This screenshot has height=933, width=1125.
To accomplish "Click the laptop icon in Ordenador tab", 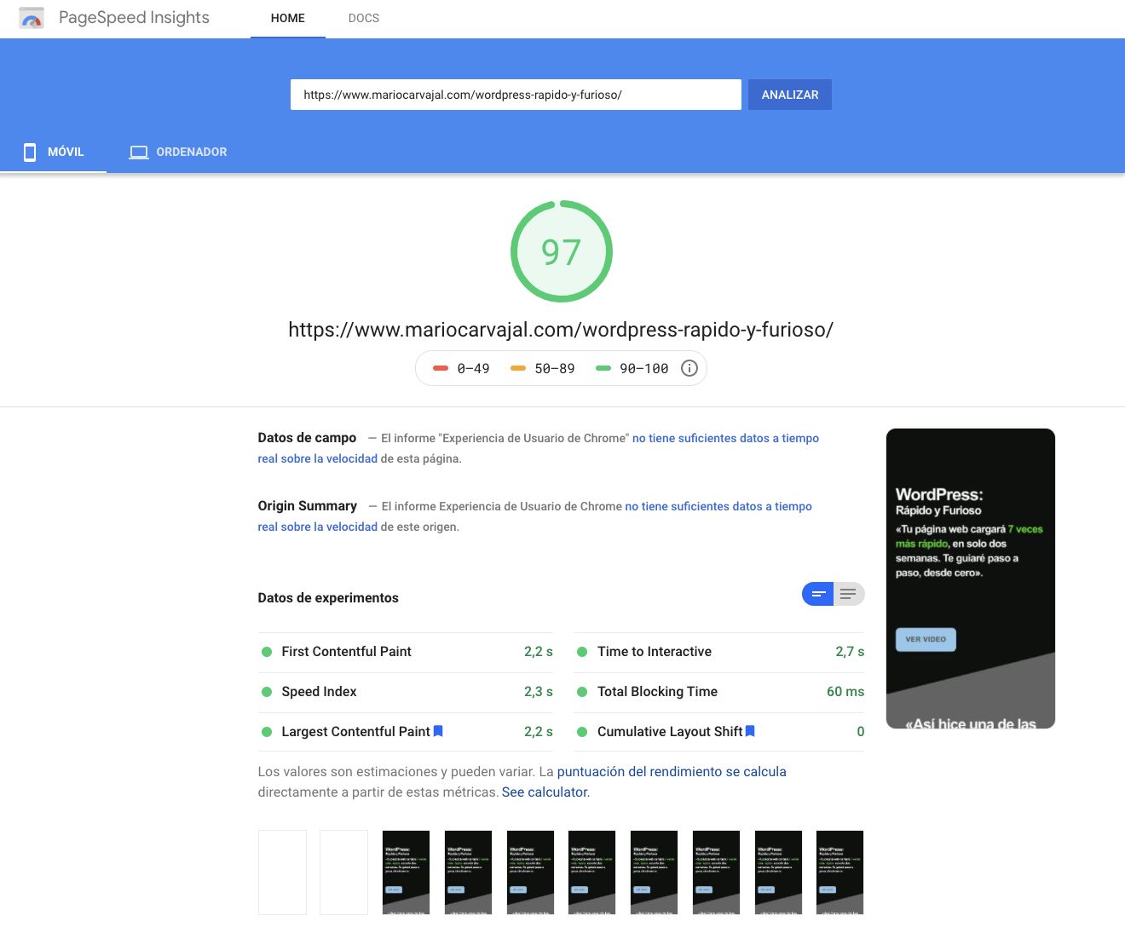I will coord(138,153).
